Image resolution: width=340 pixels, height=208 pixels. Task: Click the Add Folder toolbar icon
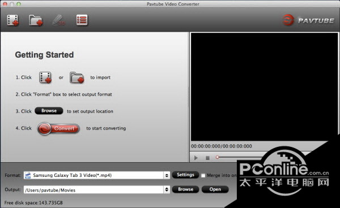36,20
